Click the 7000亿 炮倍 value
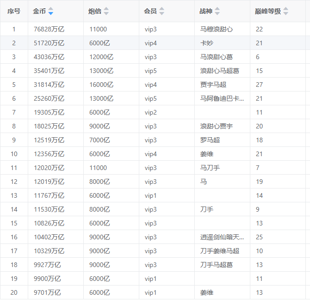 [99, 140]
